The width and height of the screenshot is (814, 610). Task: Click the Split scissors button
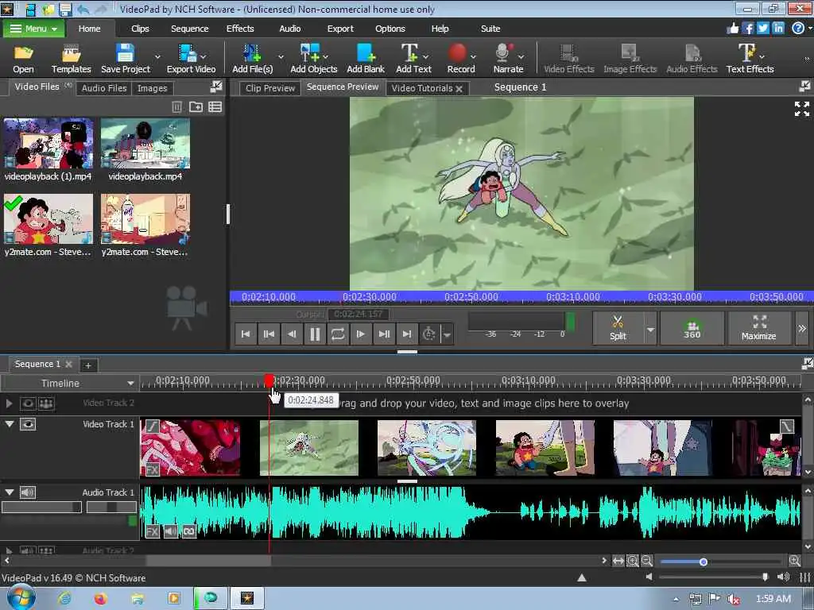click(618, 328)
